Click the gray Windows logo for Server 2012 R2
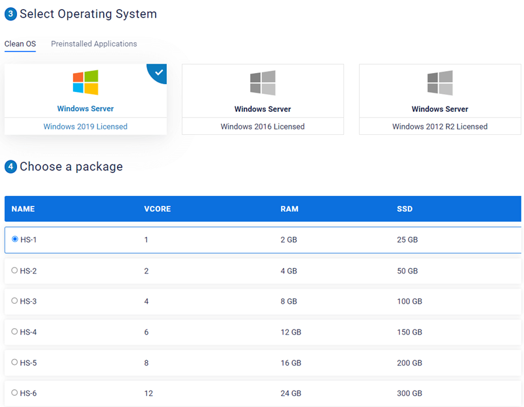Image resolution: width=524 pixels, height=407 pixels. pyautogui.click(x=440, y=83)
